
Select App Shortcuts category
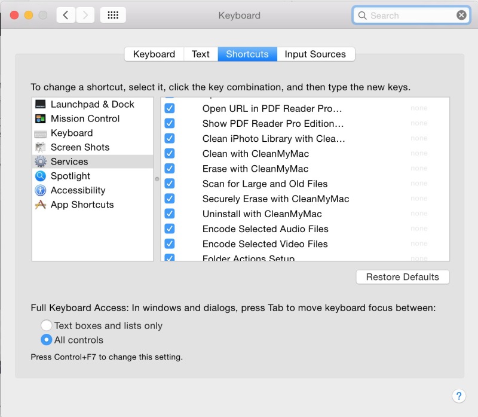coord(93,205)
